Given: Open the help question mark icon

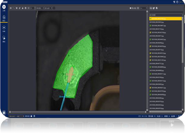Looking at the screenshot, I should coord(177,2).
